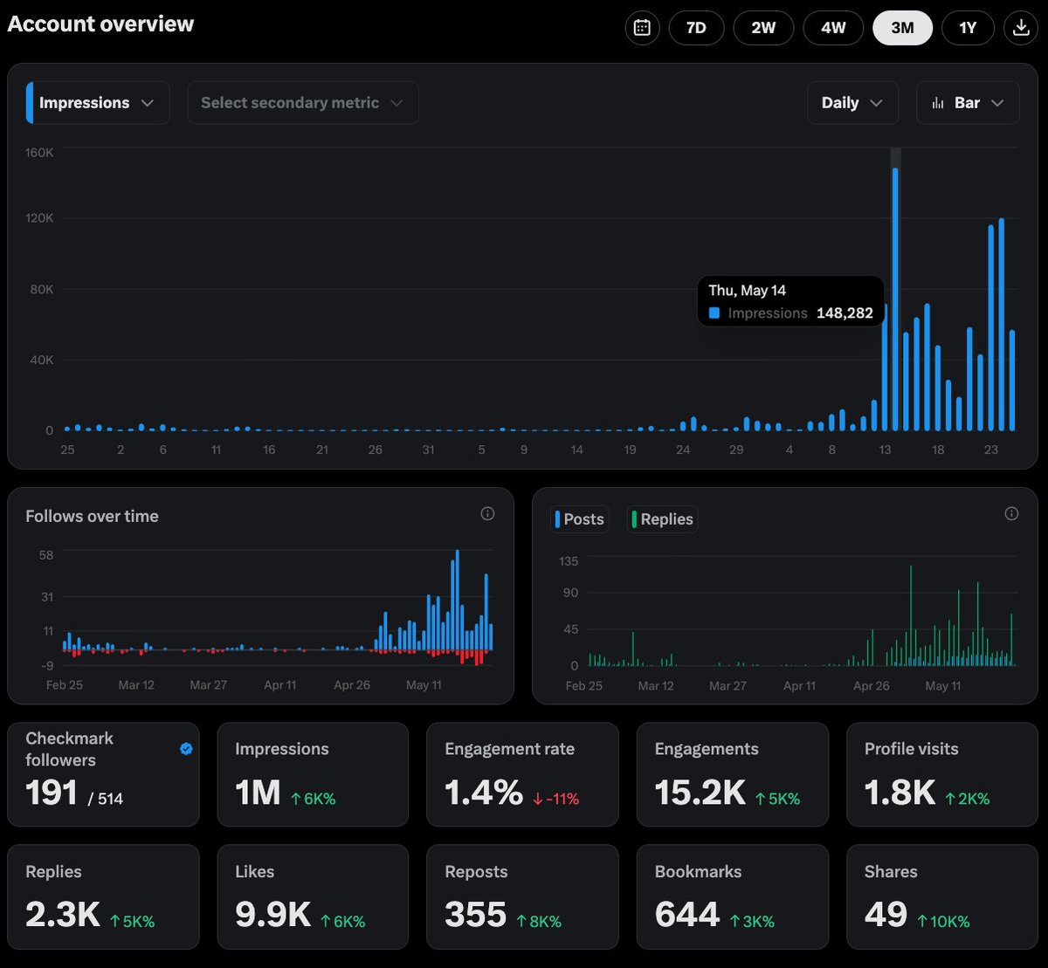This screenshot has width=1048, height=968.
Task: Click the Thu, May 14 tooltip
Action: tap(791, 301)
